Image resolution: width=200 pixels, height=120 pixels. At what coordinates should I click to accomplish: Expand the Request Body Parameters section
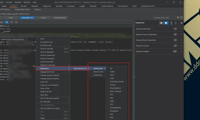(159, 40)
